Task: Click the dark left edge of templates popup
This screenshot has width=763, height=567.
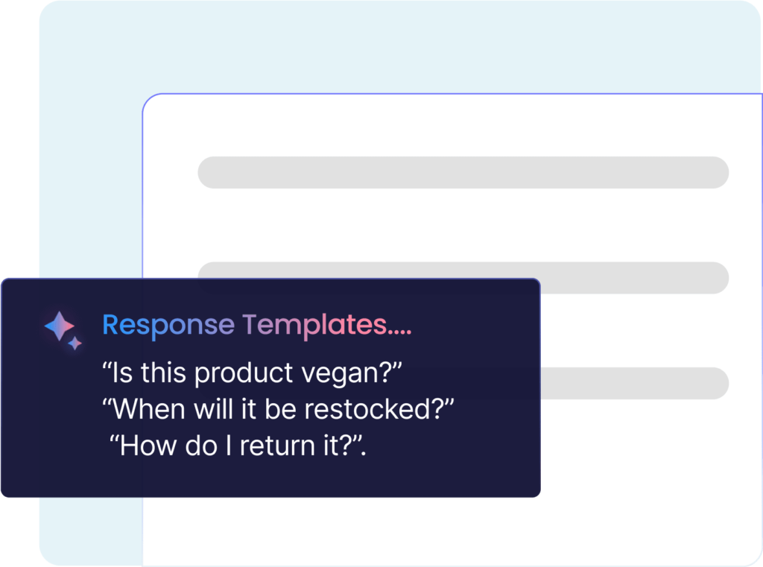Action: point(19,387)
